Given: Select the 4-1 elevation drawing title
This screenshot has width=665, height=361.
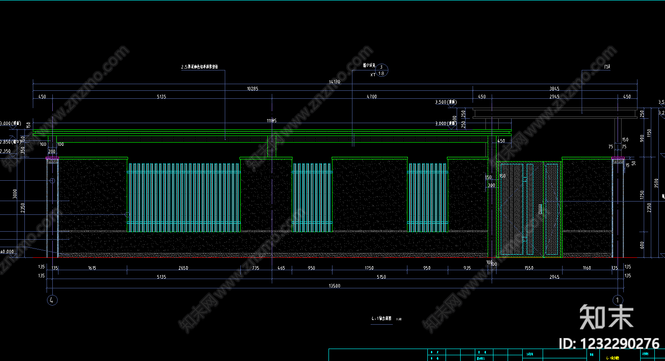Looking at the screenshot, I should [382, 318].
